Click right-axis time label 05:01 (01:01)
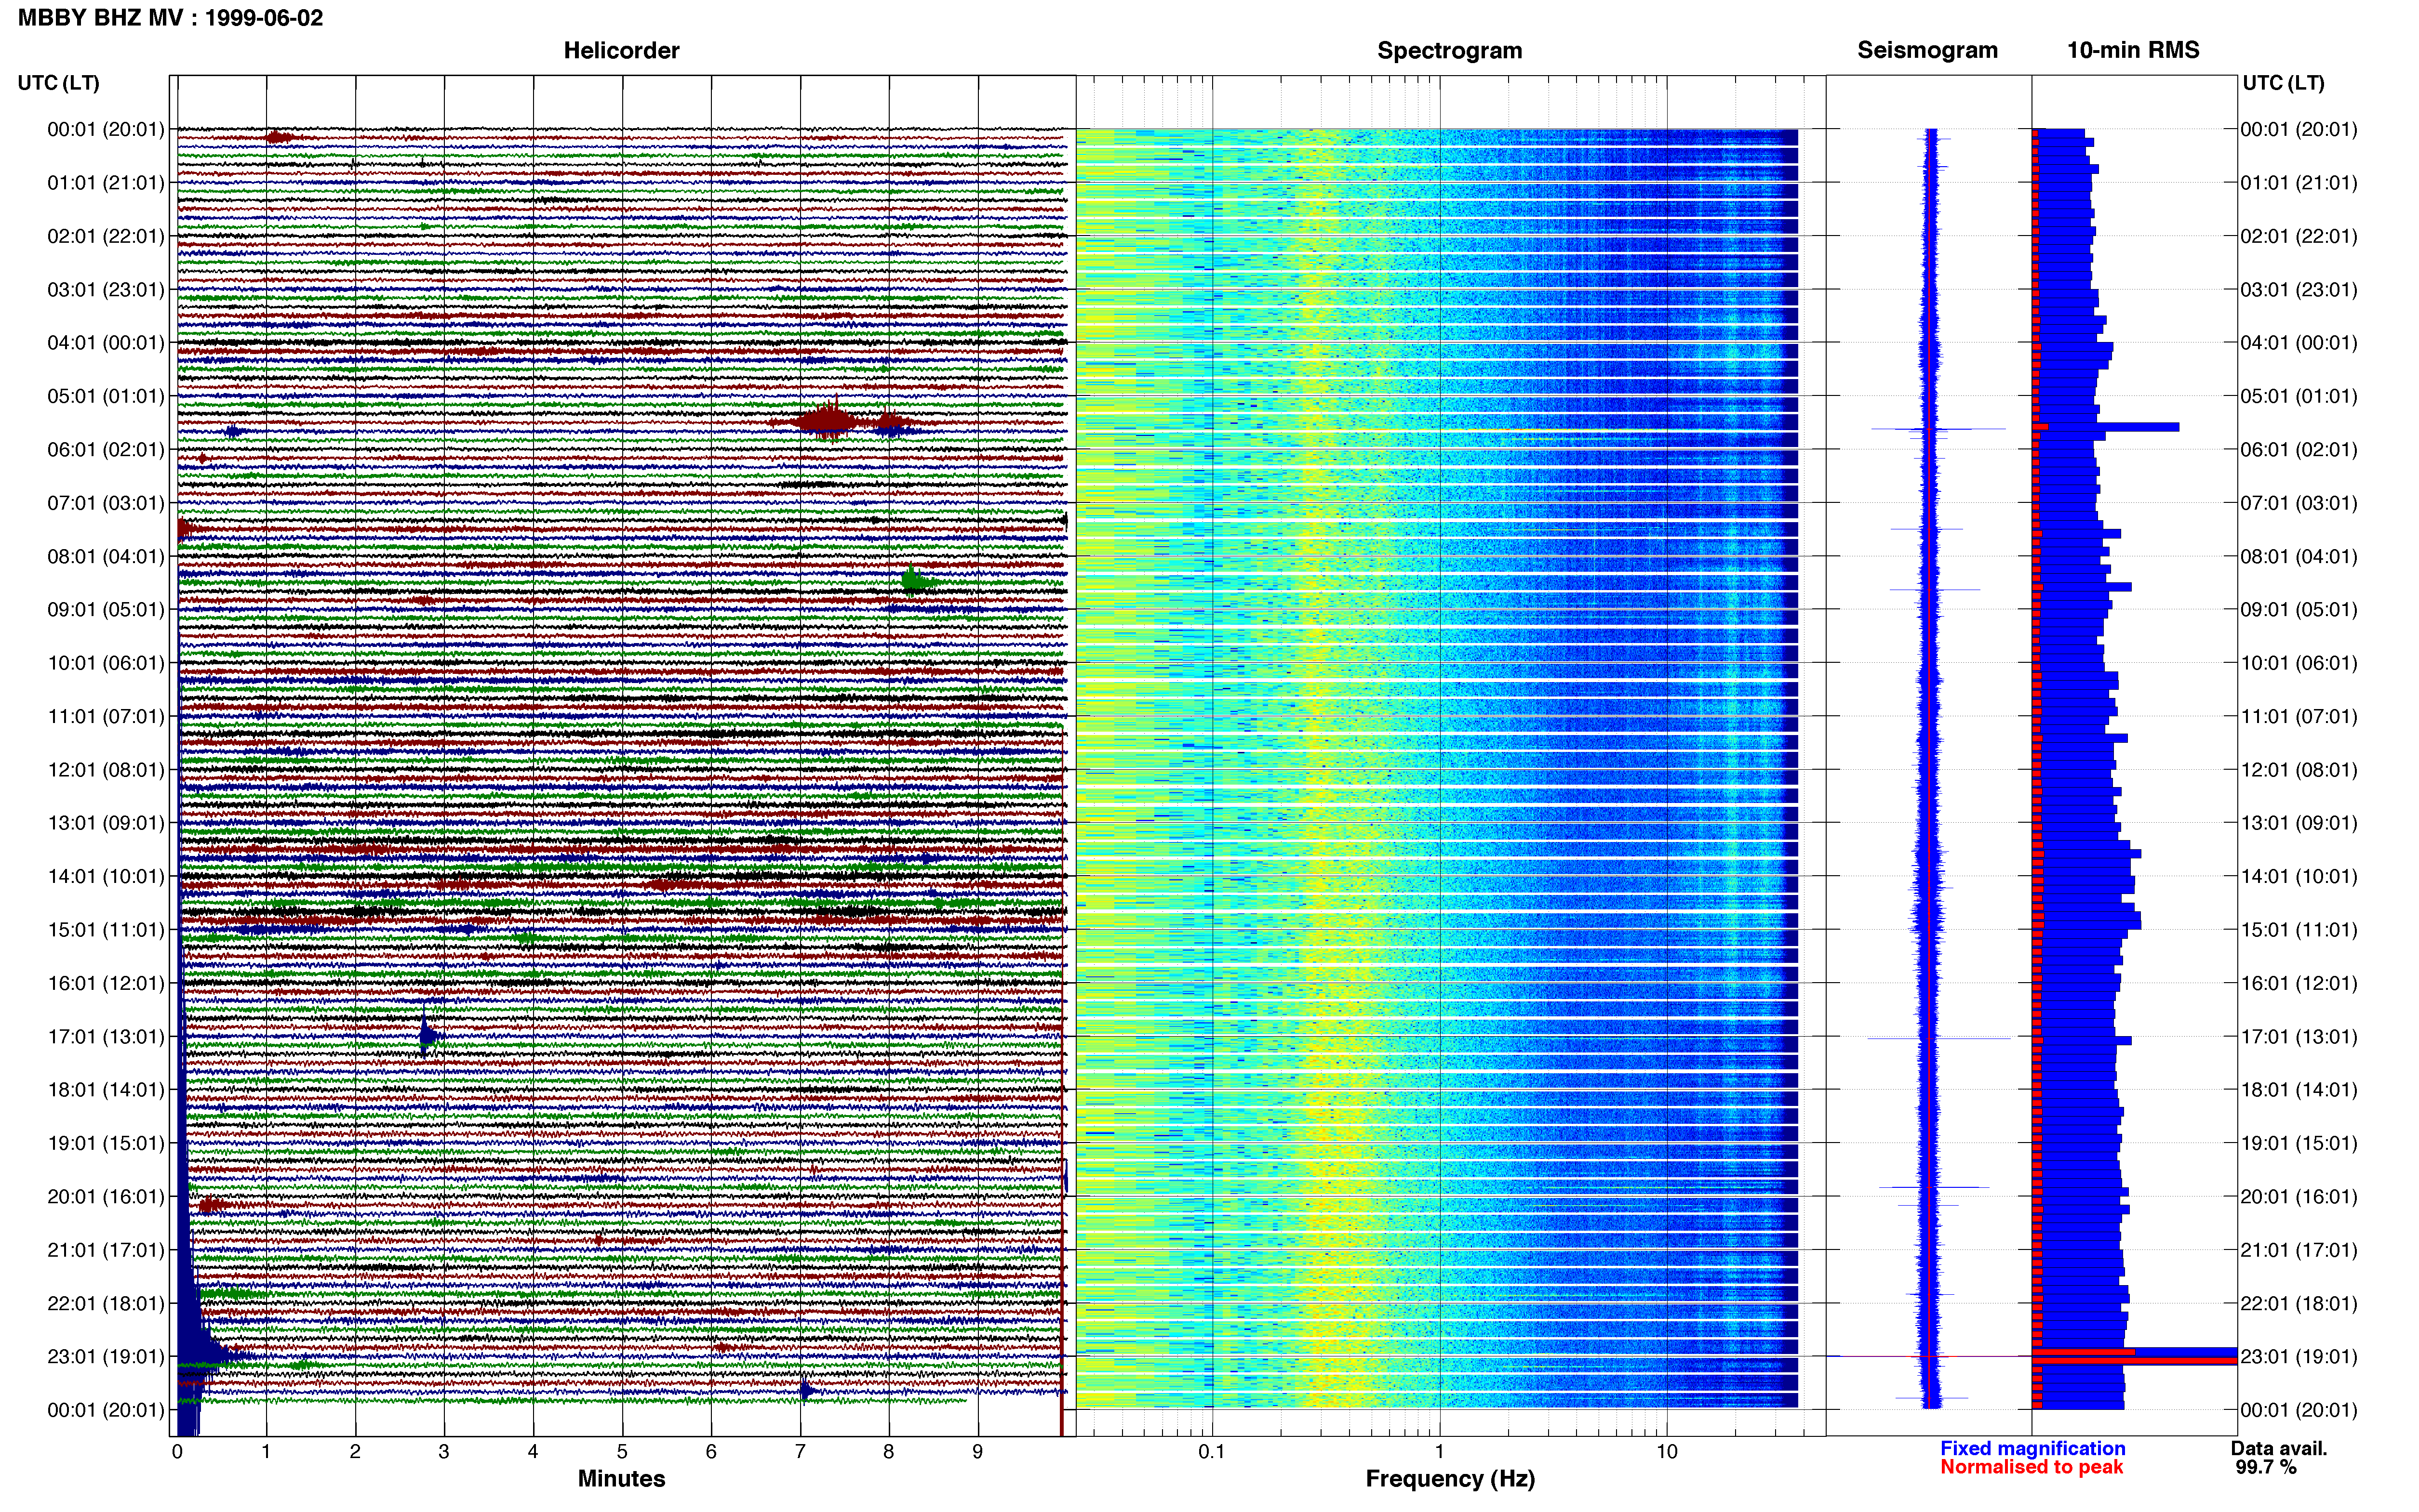The width and height of the screenshot is (2419, 1512). coord(2299,396)
